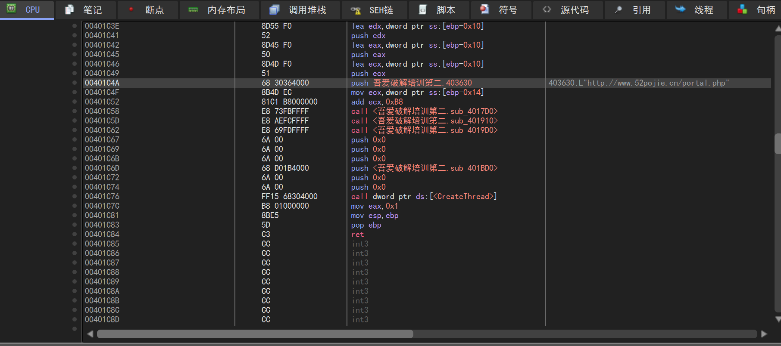The image size is (781, 346).
Task: Click the 52pojie.cn portal.php string comment
Action: 639,83
